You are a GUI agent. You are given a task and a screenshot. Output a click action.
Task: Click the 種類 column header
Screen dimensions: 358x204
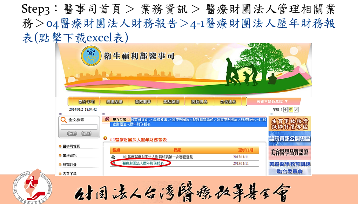pos(116,150)
